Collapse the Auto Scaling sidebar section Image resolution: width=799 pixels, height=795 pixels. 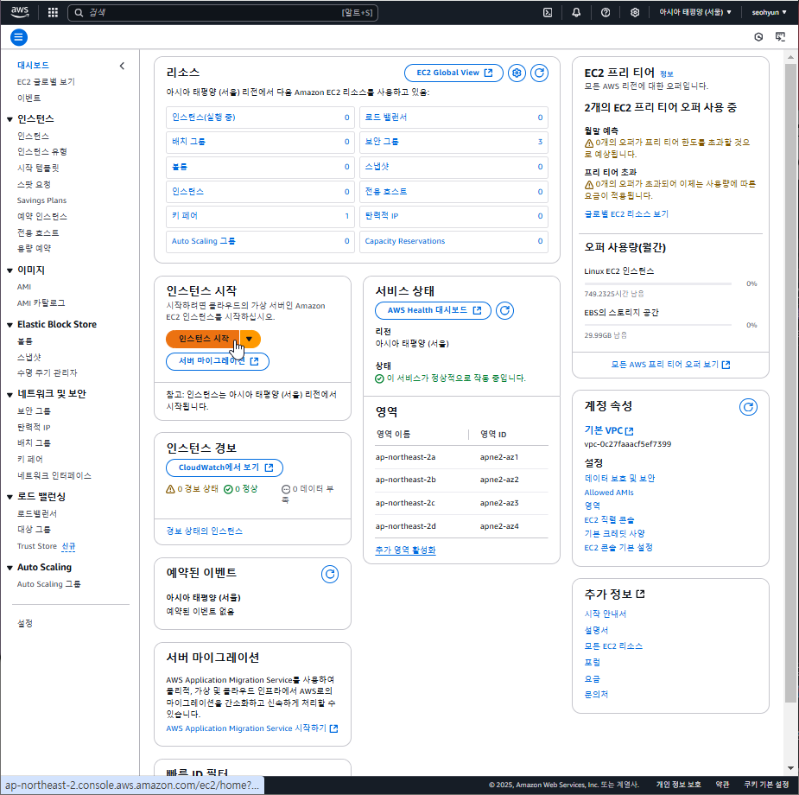pyautogui.click(x=10, y=568)
